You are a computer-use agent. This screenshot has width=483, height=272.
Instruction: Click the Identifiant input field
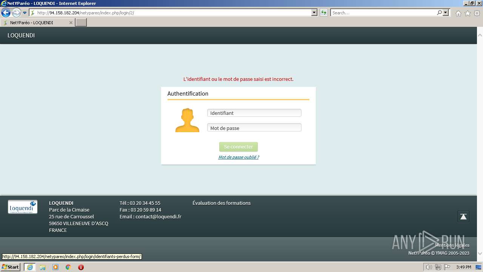(x=254, y=113)
